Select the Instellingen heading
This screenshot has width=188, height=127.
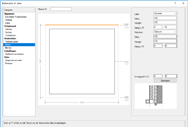[10, 51]
